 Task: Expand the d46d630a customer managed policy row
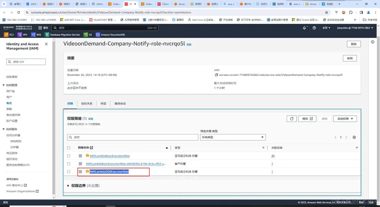80,164
